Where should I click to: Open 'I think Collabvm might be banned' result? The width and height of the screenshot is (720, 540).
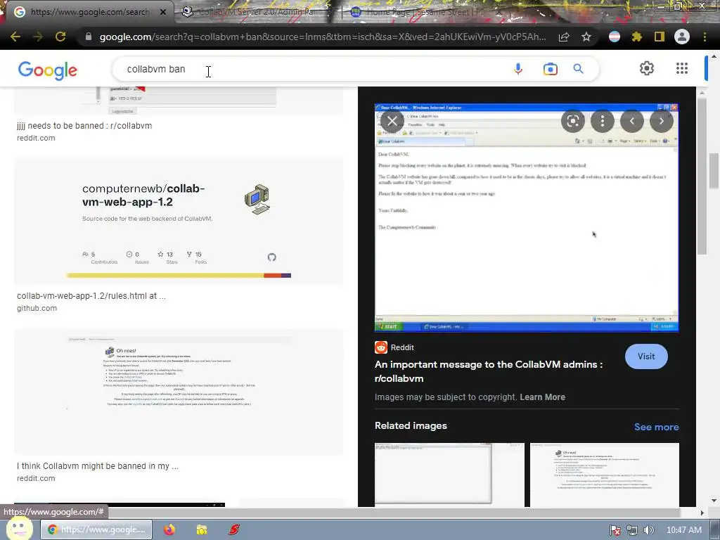[x=98, y=466]
